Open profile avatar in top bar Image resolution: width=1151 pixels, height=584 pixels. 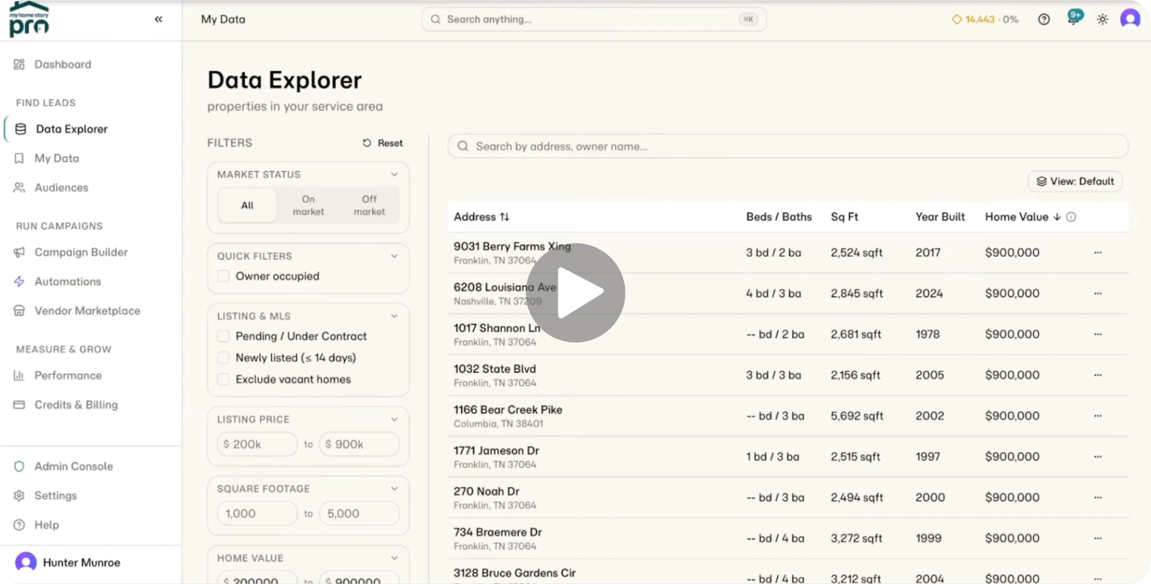coord(1130,19)
